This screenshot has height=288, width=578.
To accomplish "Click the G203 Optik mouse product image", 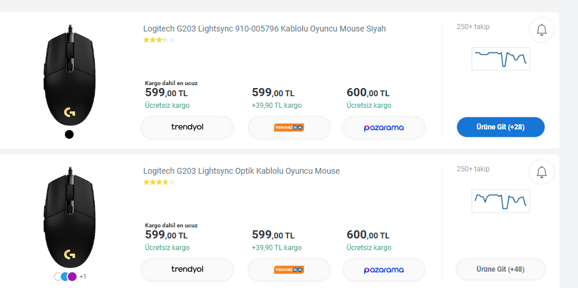I will coord(69,218).
